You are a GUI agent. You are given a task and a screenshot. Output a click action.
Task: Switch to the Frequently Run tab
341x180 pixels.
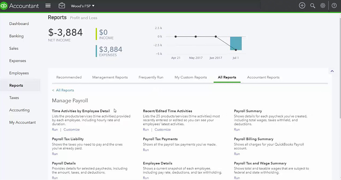(x=151, y=77)
